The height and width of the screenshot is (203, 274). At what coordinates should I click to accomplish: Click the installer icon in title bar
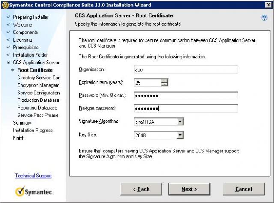coord(5,5)
